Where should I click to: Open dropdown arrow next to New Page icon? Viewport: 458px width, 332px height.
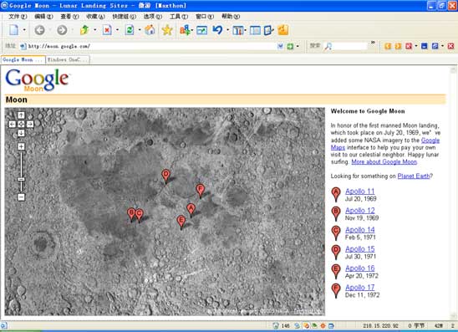coord(24,30)
